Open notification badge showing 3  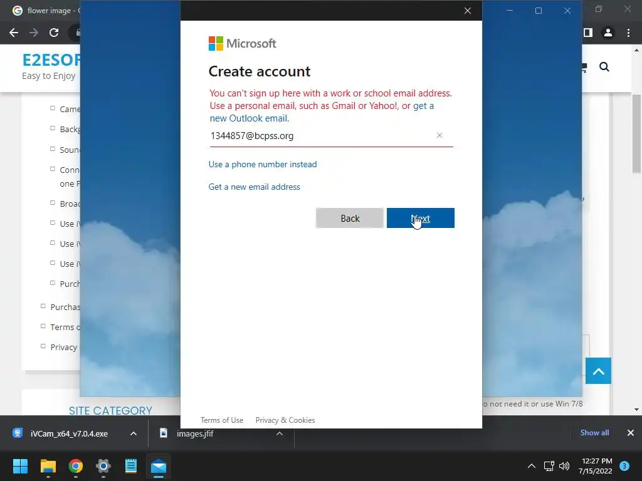(x=624, y=466)
